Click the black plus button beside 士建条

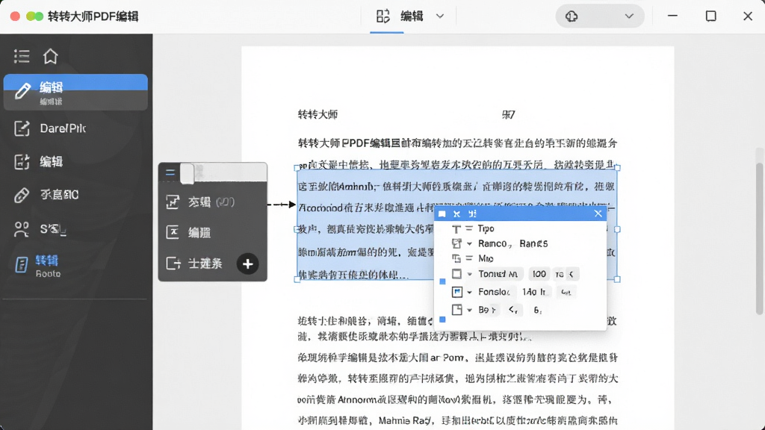248,264
